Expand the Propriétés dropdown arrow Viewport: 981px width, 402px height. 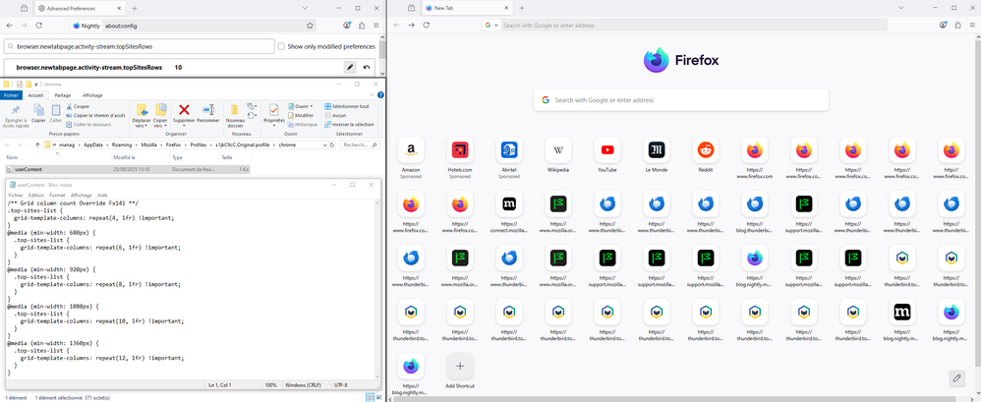273,127
